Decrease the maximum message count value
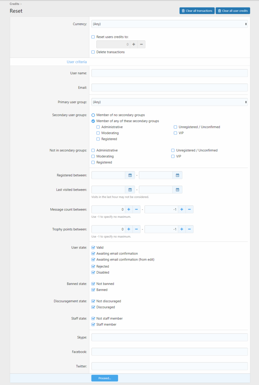259x385 pixels. [x=189, y=209]
